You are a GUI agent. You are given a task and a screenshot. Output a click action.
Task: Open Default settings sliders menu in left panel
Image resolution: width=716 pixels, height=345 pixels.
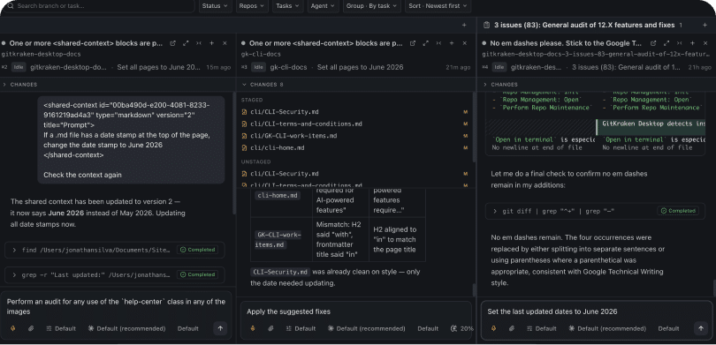pos(61,328)
